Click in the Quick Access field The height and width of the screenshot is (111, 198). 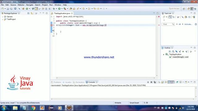point(174,9)
